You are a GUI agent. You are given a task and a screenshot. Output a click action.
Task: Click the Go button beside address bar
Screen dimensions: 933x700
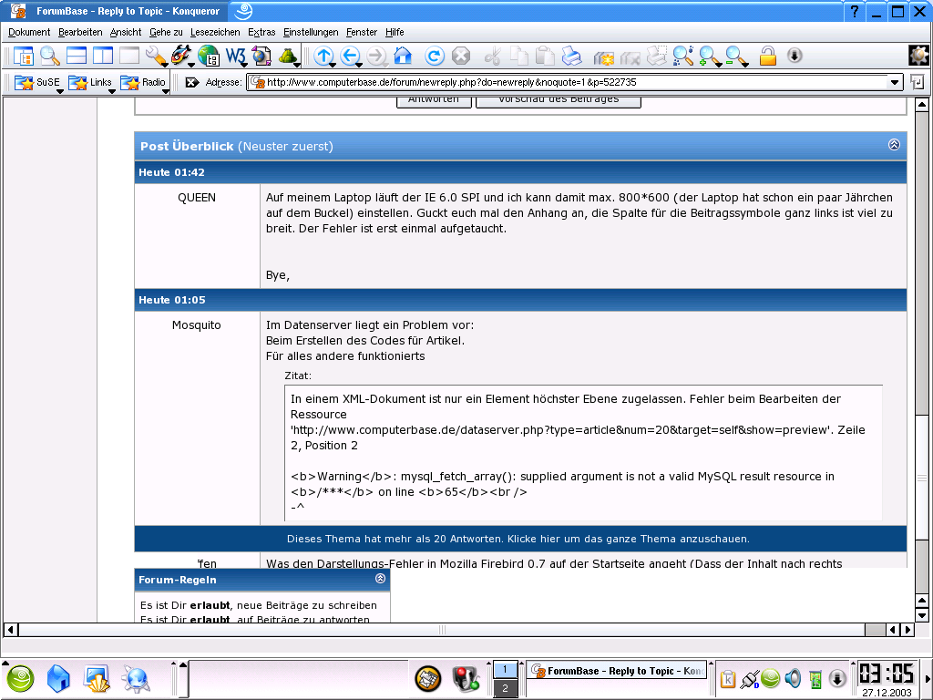[918, 82]
